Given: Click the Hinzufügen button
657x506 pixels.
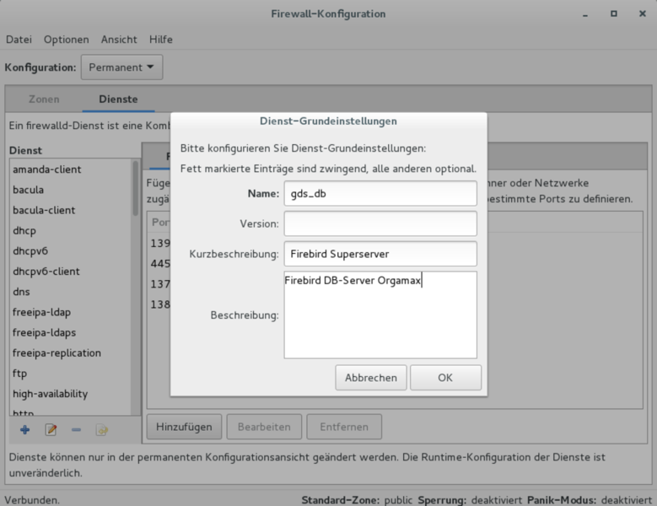Looking at the screenshot, I should point(184,427).
